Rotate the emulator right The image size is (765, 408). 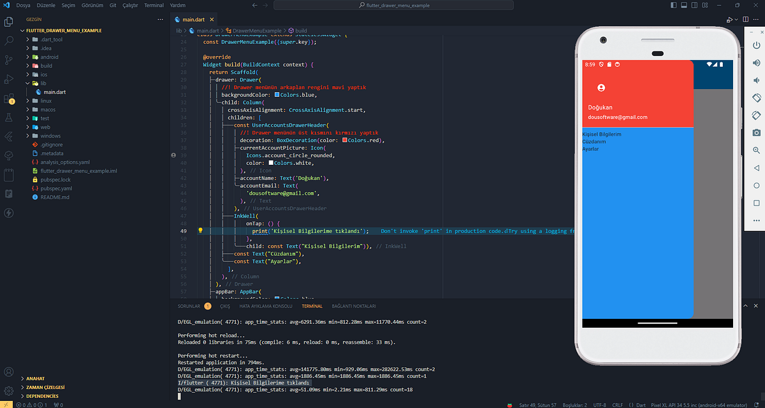(757, 115)
